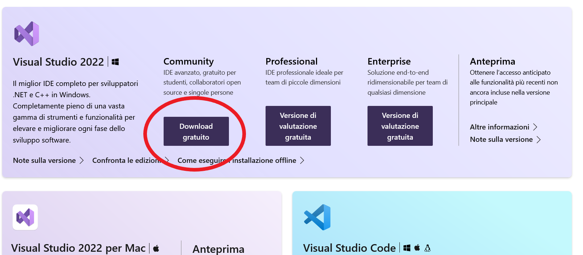
Task: Click the Visual Studio for Mac logo
Action: (25, 217)
